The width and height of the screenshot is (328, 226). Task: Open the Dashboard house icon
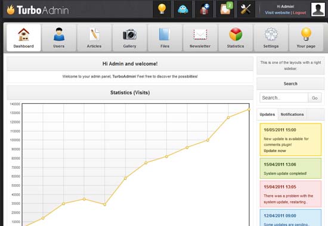pos(24,38)
